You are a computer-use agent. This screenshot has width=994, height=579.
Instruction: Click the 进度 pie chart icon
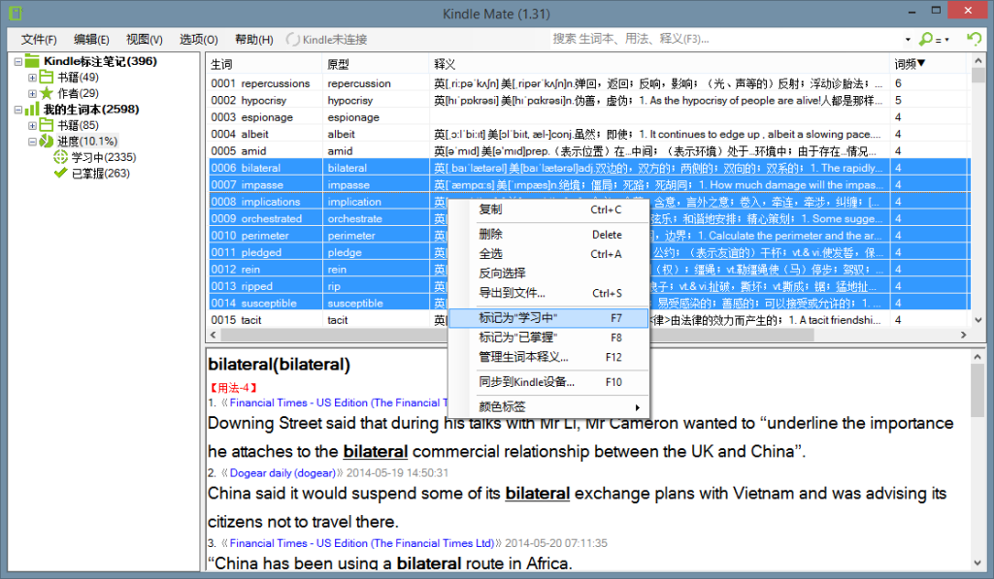pyautogui.click(x=47, y=141)
